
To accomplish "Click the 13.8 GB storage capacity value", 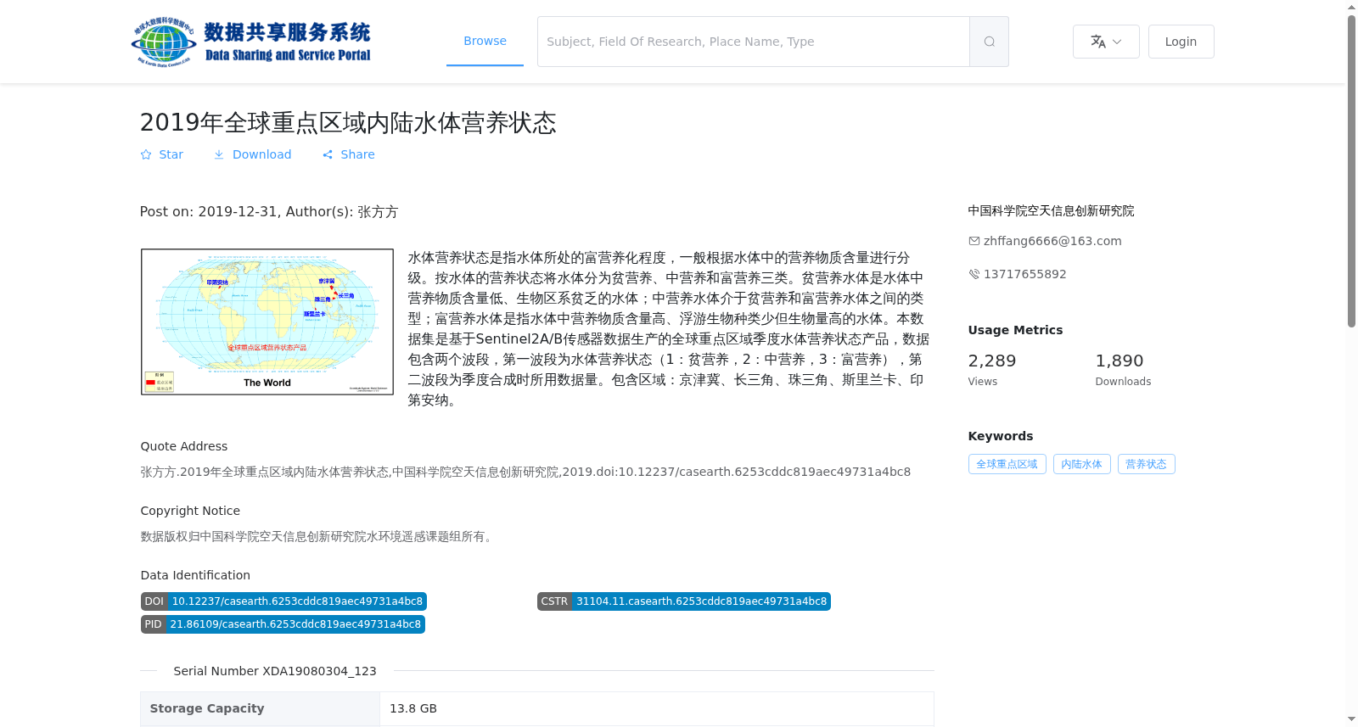I will point(413,708).
